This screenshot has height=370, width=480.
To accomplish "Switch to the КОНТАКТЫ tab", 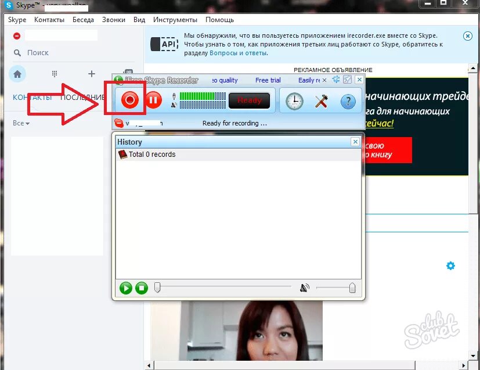I will tap(32, 98).
